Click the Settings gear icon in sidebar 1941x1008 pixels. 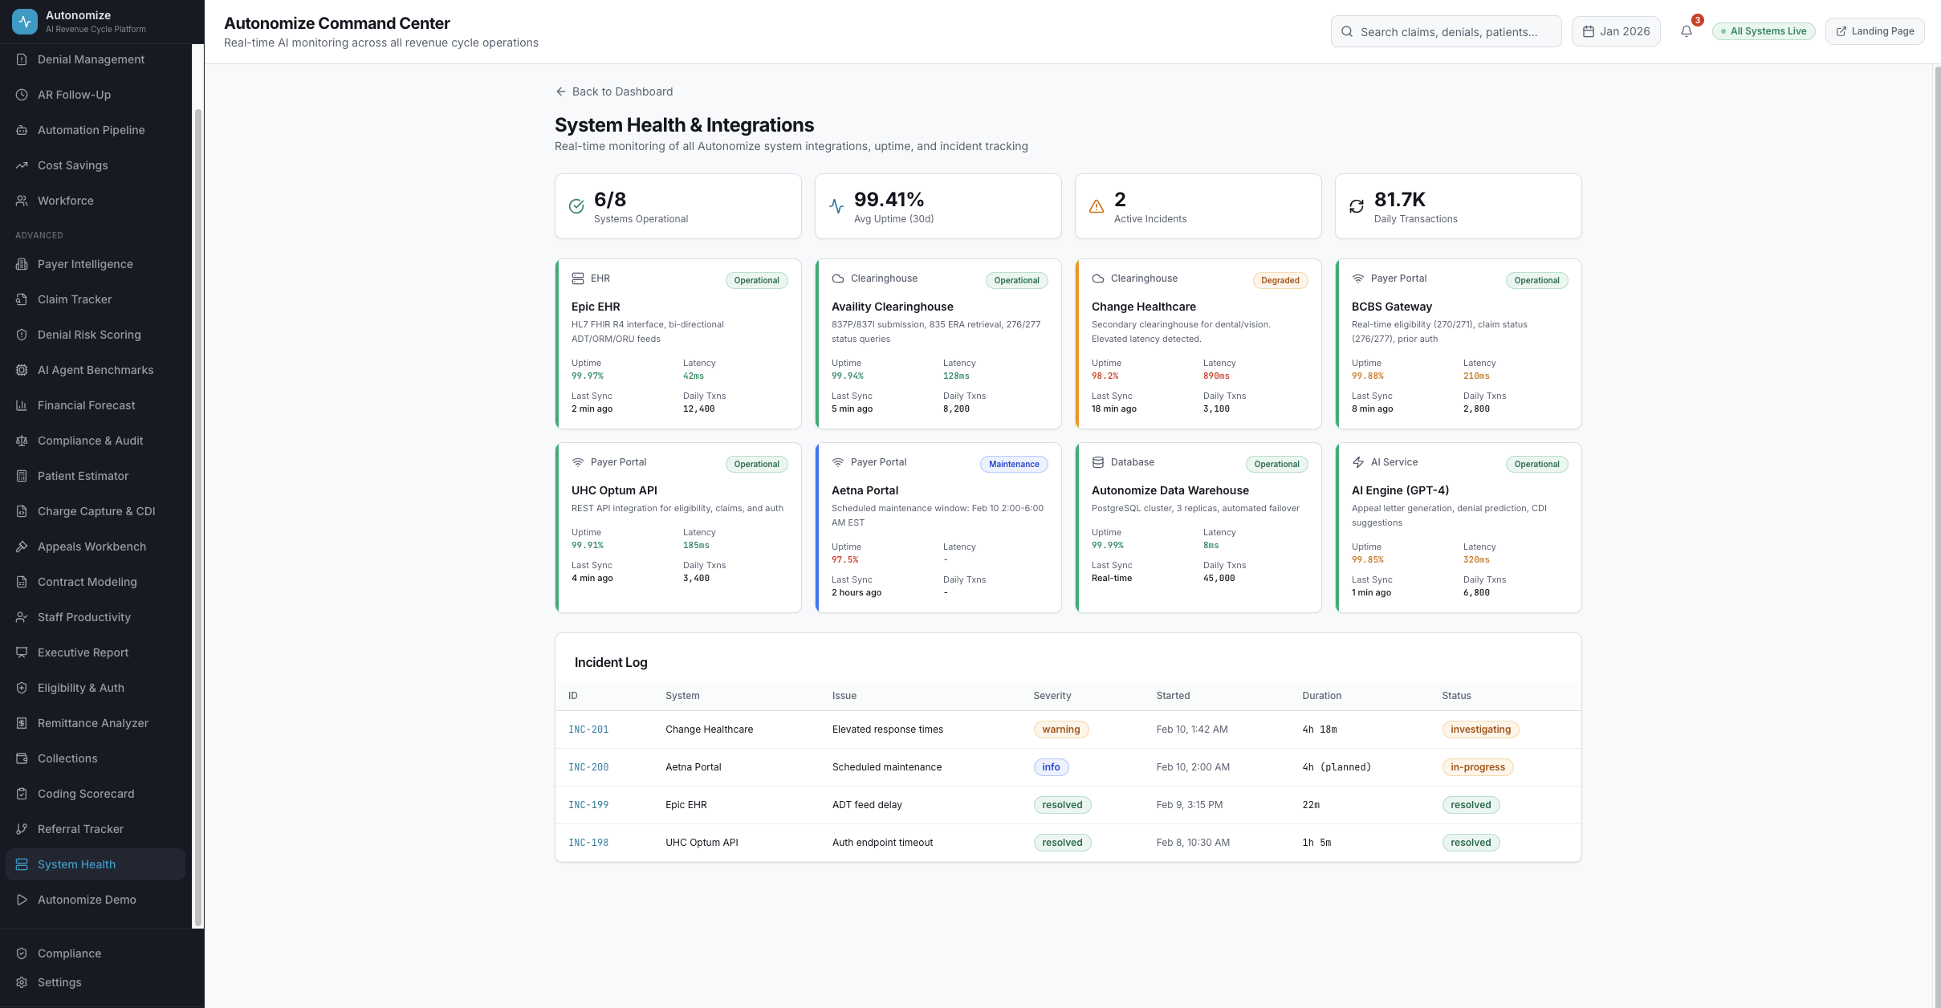click(x=22, y=982)
